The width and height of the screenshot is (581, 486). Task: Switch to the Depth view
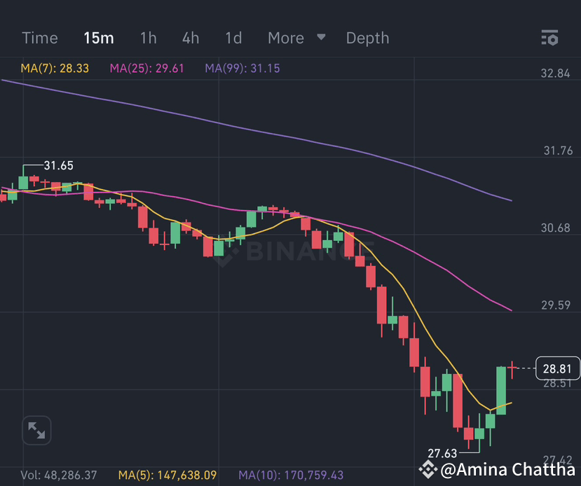click(x=367, y=39)
